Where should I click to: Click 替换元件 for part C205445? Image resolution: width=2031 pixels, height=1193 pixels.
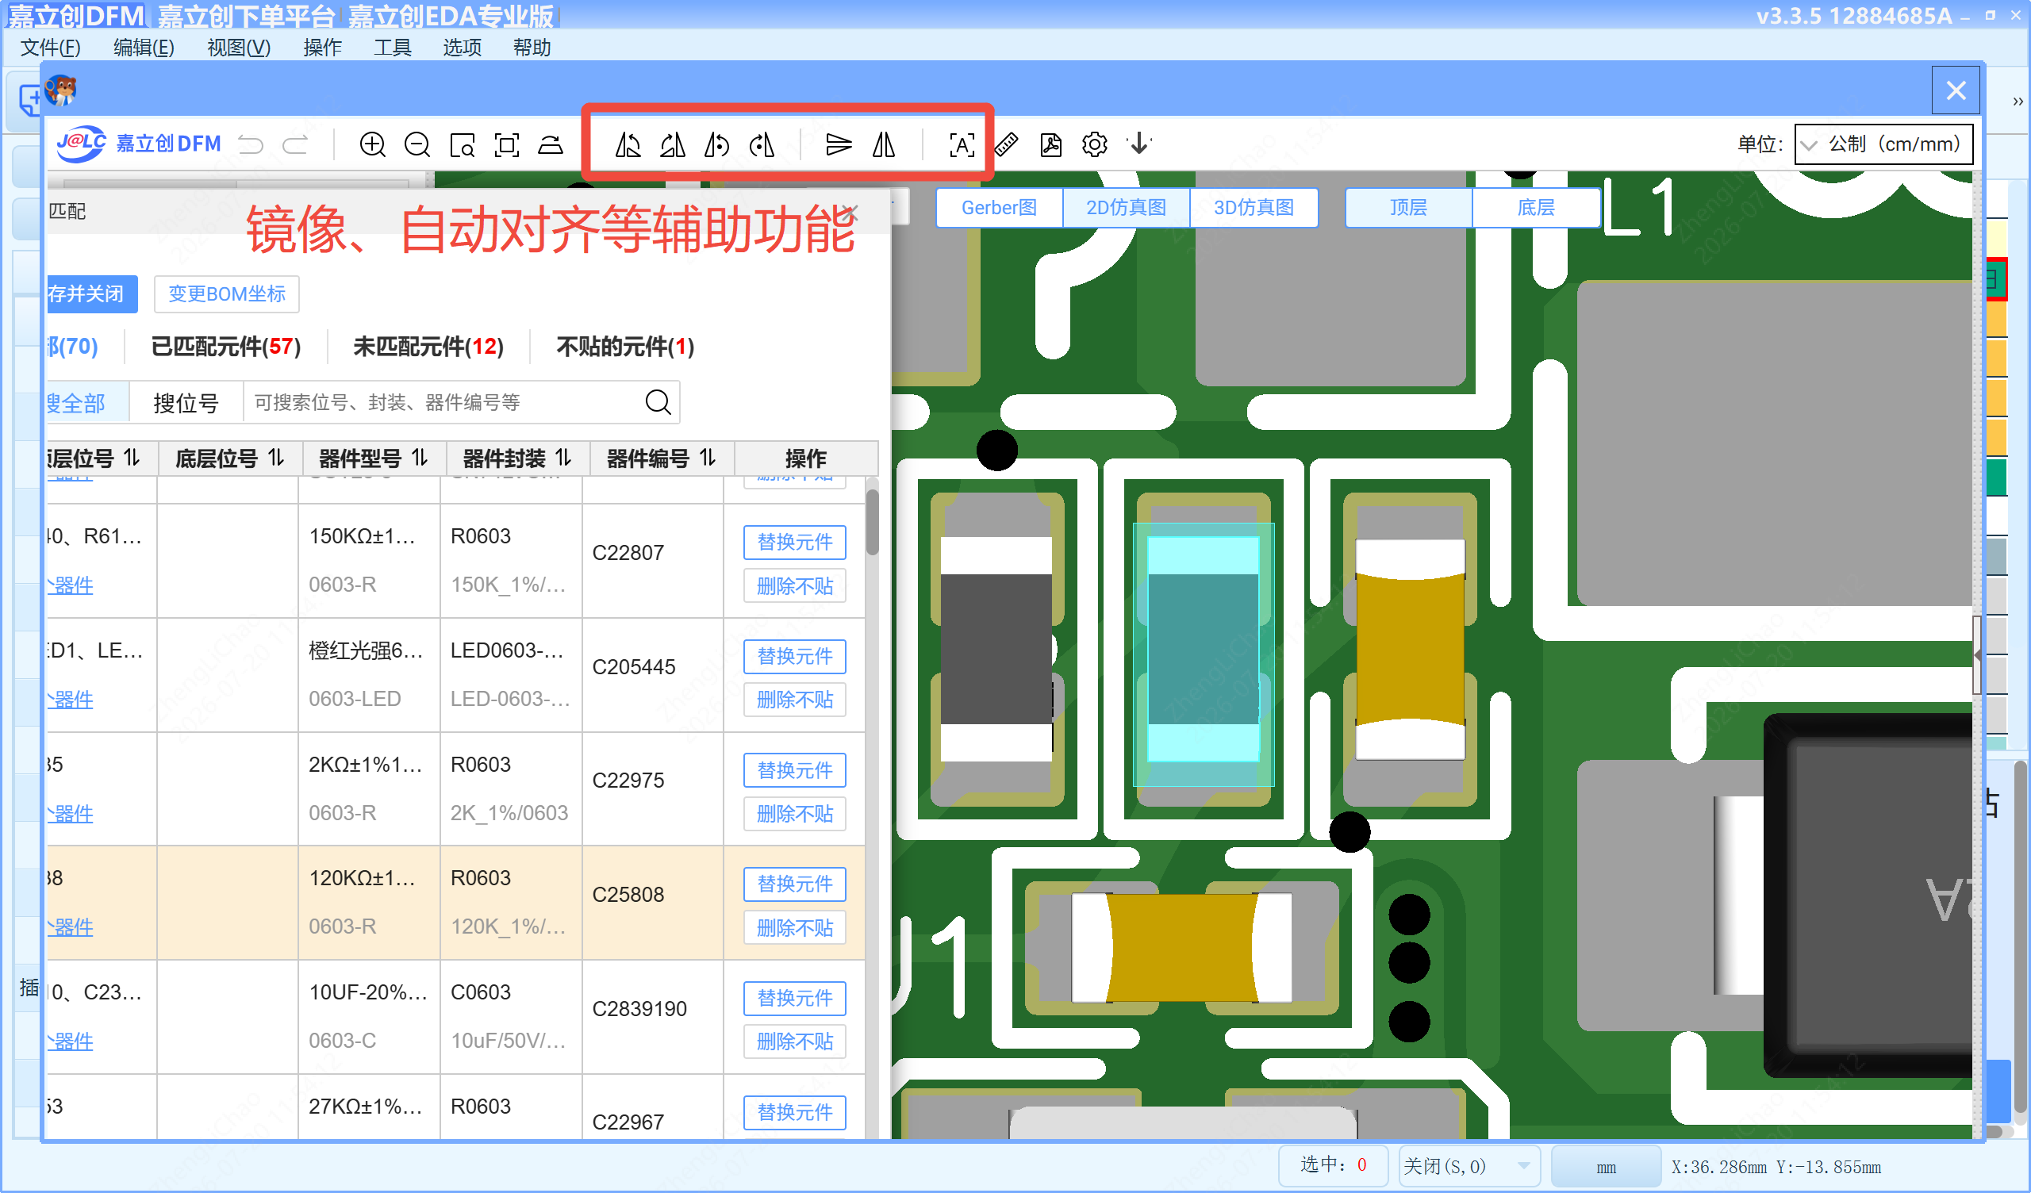[x=795, y=656]
